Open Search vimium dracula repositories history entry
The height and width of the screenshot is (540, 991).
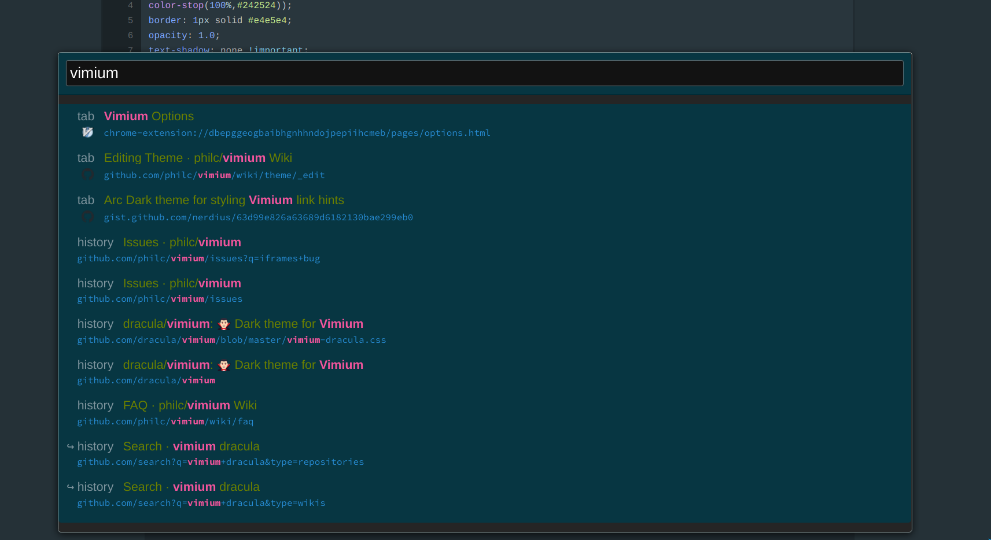click(485, 454)
